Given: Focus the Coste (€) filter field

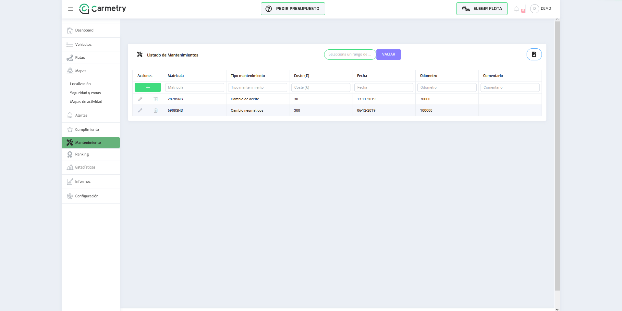Looking at the screenshot, I should tap(321, 87).
